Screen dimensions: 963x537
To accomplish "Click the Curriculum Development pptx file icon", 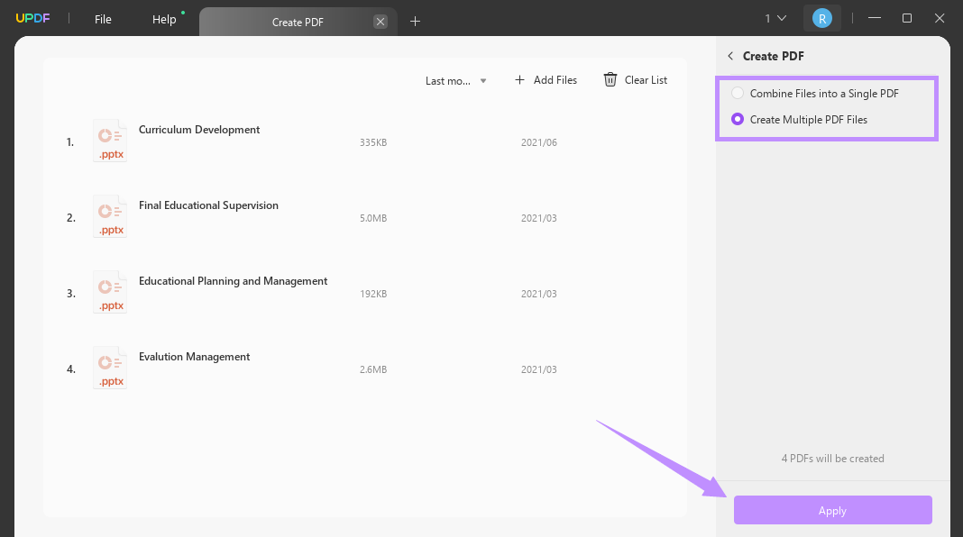I will (x=110, y=141).
